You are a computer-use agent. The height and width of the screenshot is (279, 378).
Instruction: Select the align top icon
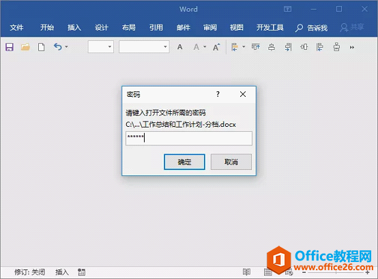pyautogui.click(x=256, y=47)
